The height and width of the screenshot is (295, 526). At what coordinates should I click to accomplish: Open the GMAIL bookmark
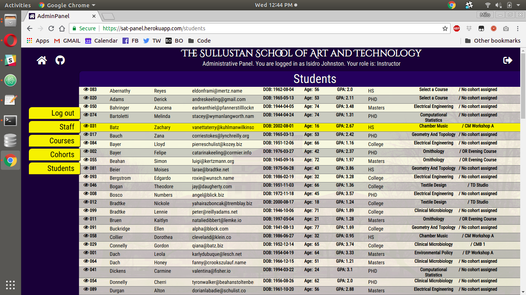coord(67,41)
